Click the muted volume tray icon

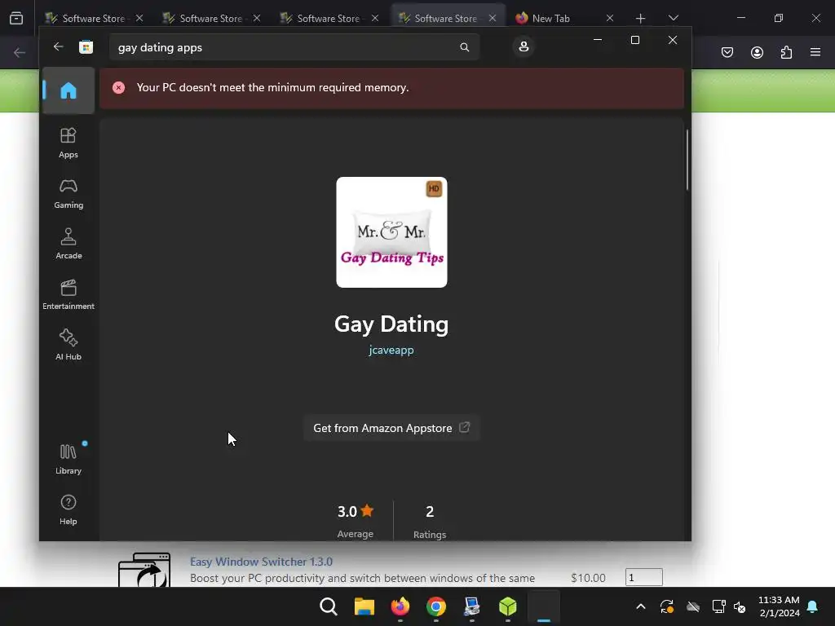click(x=740, y=606)
